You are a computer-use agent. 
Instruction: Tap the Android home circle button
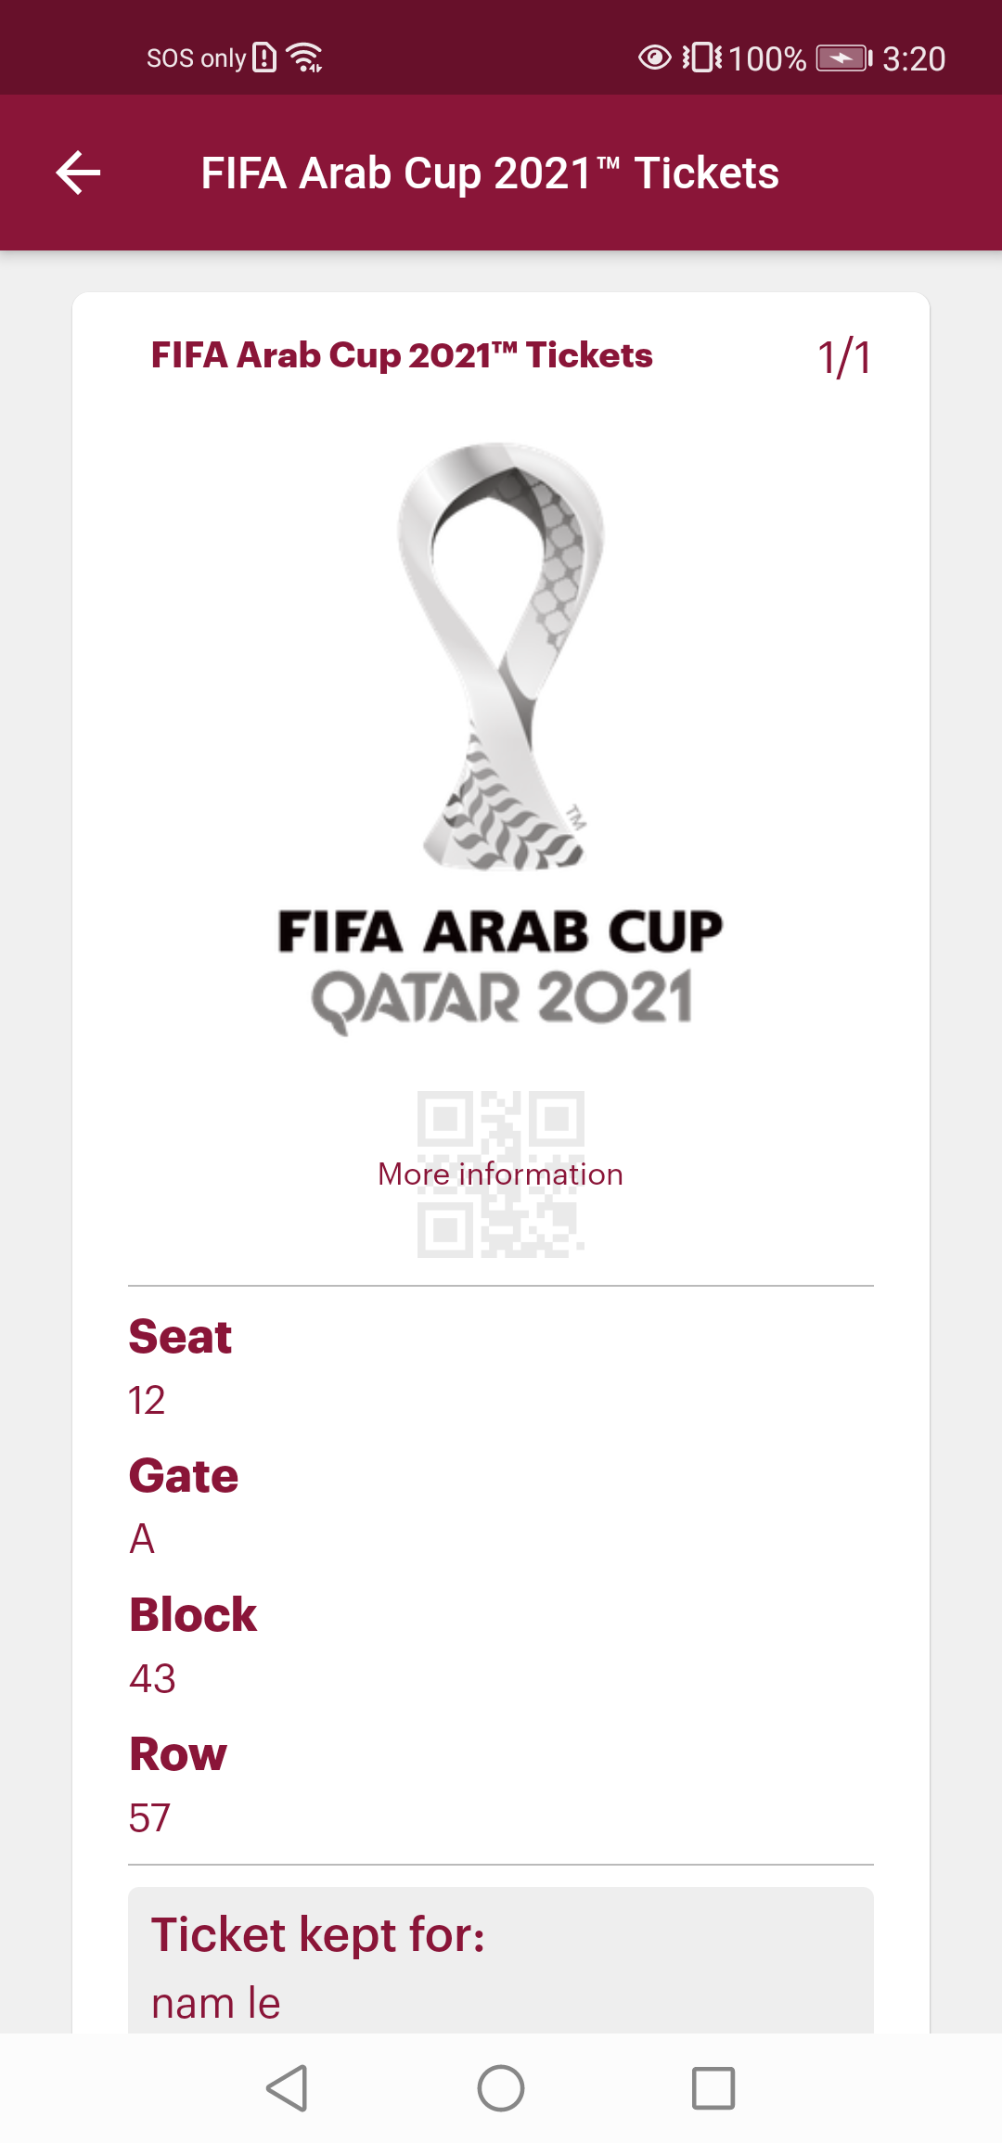click(x=501, y=2088)
